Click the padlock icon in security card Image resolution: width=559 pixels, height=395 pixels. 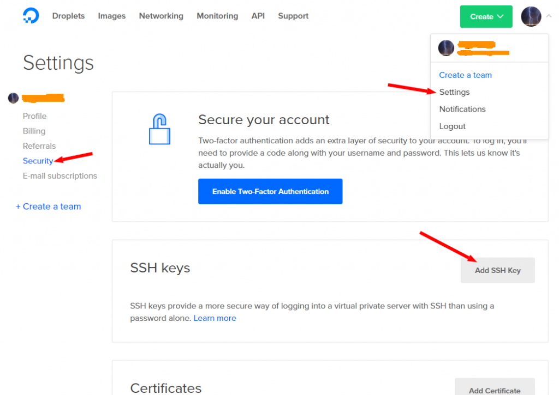pyautogui.click(x=159, y=129)
